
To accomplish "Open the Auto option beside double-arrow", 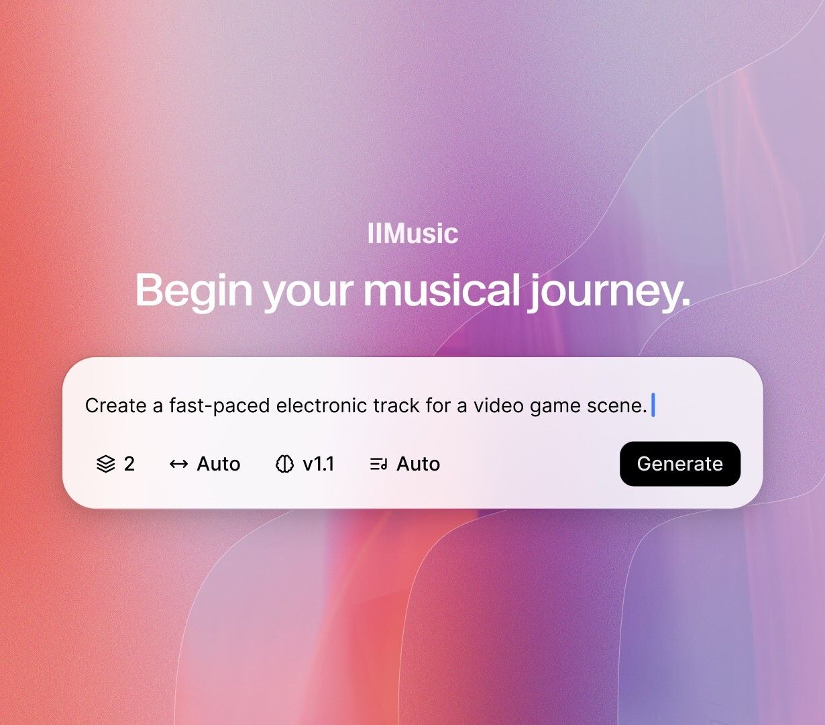I will coord(205,464).
